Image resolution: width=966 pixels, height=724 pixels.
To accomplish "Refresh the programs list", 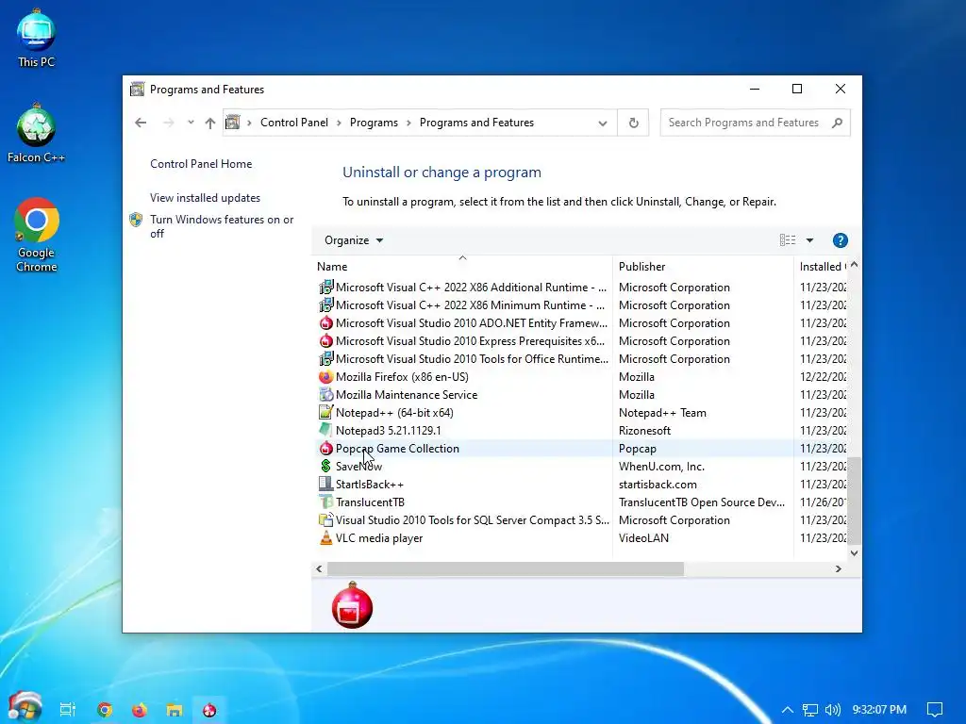I will (x=633, y=123).
